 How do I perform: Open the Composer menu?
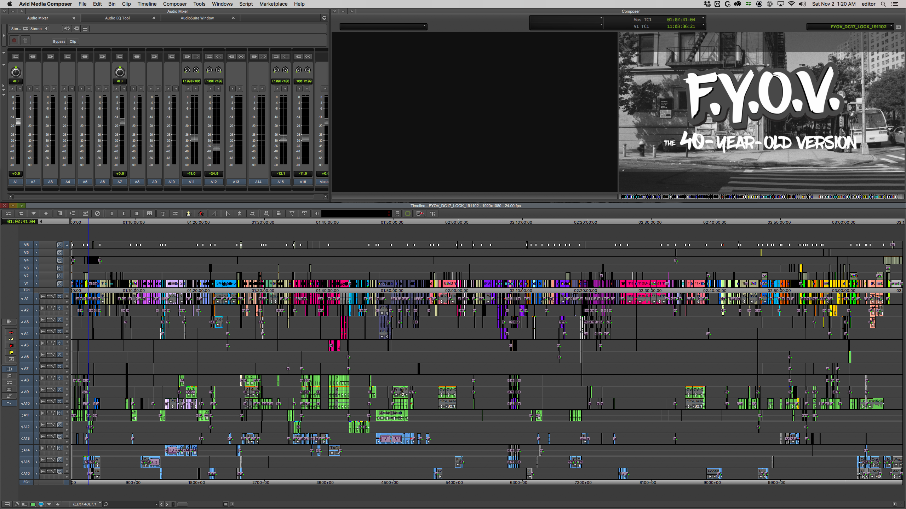[175, 4]
